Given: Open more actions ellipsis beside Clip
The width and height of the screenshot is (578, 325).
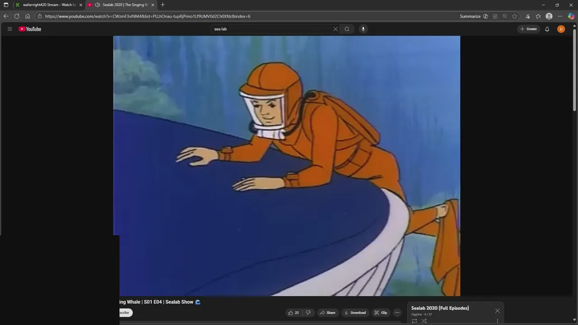Looking at the screenshot, I should (x=397, y=312).
